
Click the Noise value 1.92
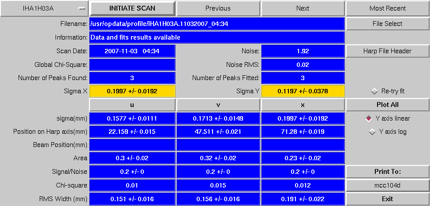303,51
